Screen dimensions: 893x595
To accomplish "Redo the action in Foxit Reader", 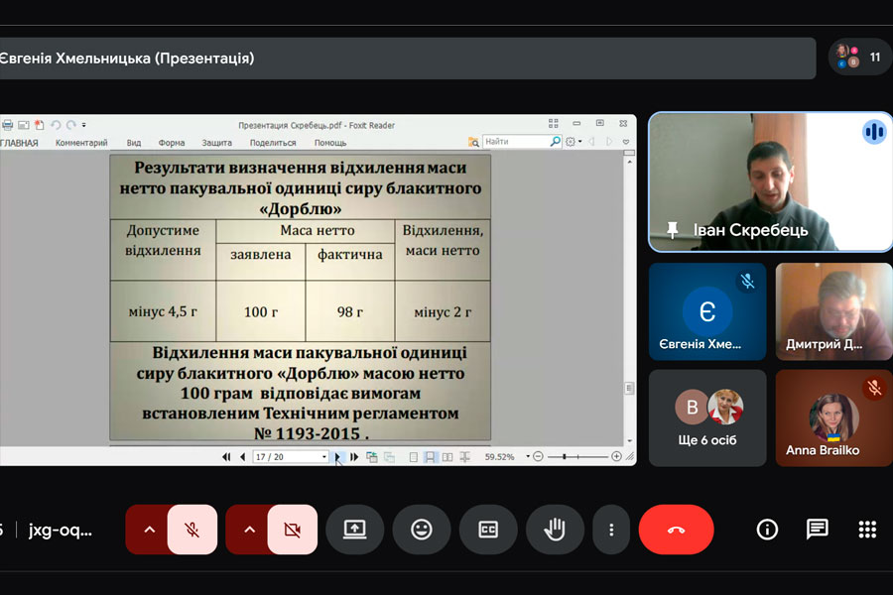I will click(x=70, y=125).
